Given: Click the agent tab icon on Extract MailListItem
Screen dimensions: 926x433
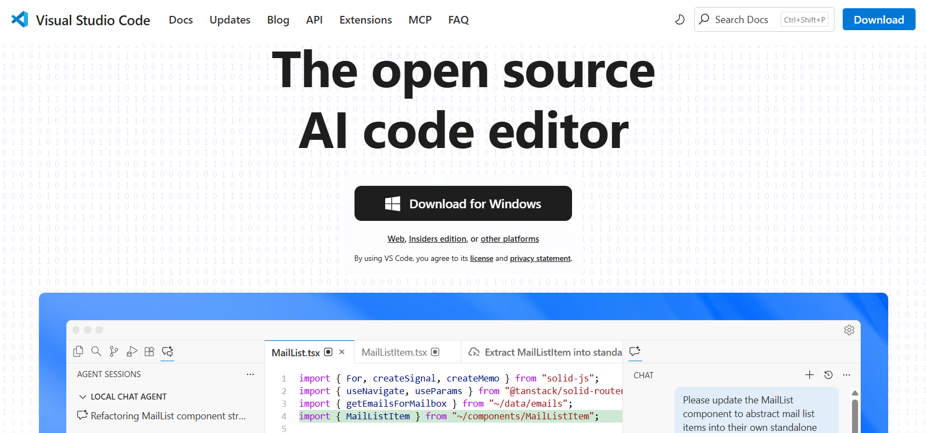Looking at the screenshot, I should (474, 352).
